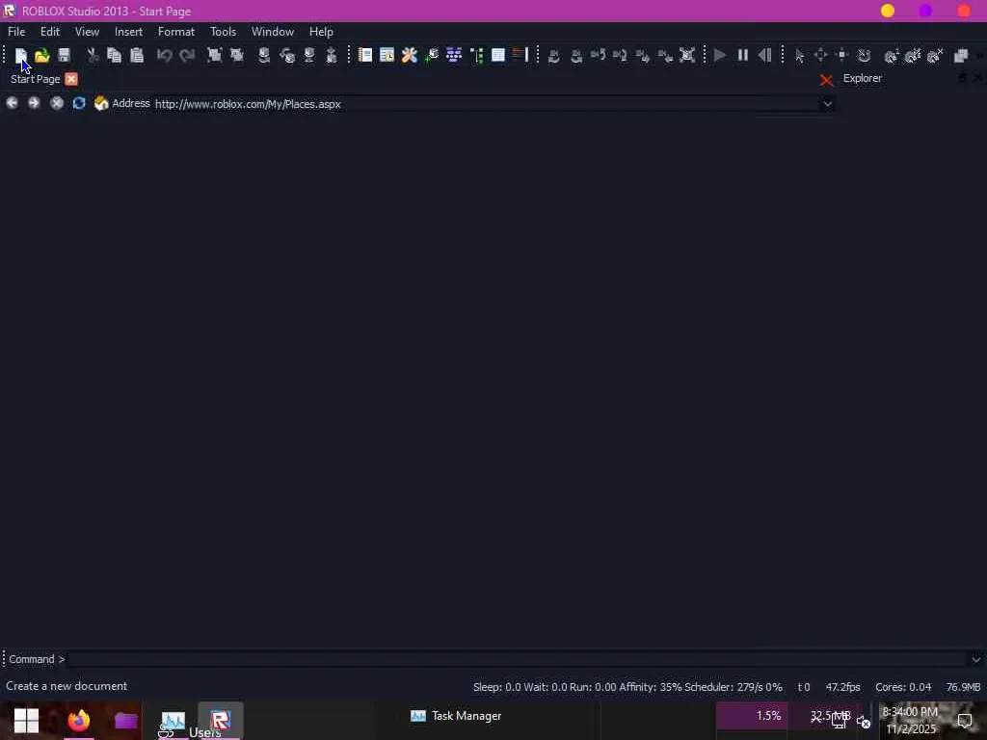Select the four-arrow move tool
This screenshot has height=740, width=987.
[821, 55]
